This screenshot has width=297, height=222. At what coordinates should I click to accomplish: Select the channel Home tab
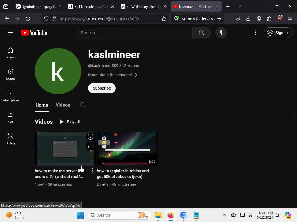(x=42, y=105)
